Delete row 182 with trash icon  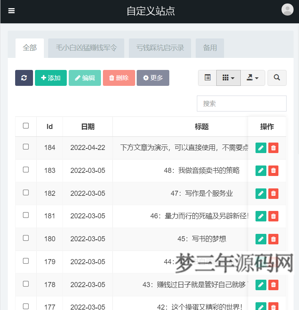(x=273, y=193)
